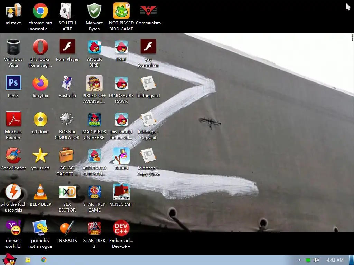Open the 'yay journalism' flash icon
This screenshot has height=265, width=354.
(x=148, y=47)
